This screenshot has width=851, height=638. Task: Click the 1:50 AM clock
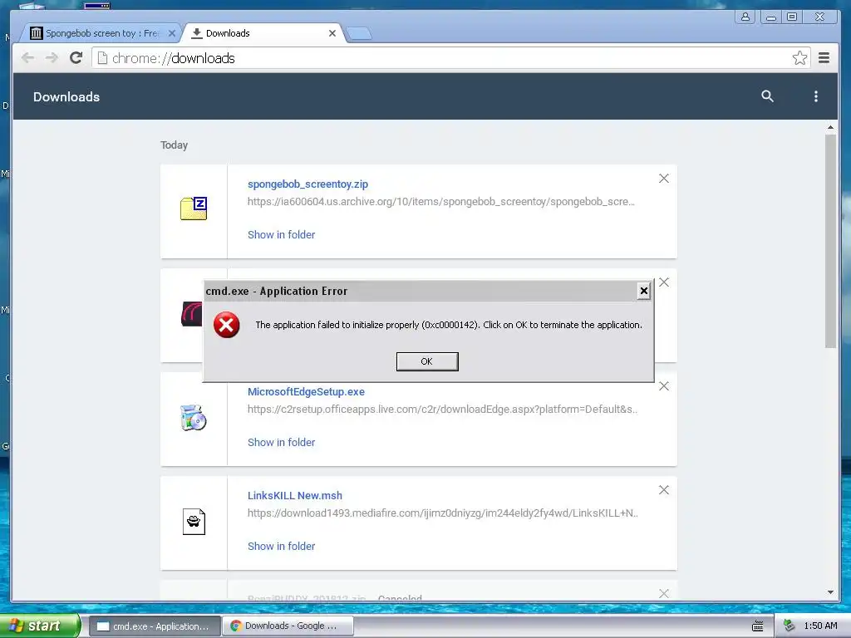pyautogui.click(x=820, y=626)
